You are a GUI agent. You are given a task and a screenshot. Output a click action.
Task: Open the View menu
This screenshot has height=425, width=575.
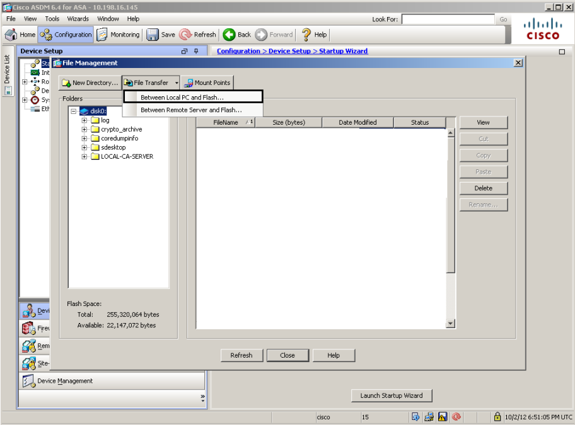click(x=30, y=19)
